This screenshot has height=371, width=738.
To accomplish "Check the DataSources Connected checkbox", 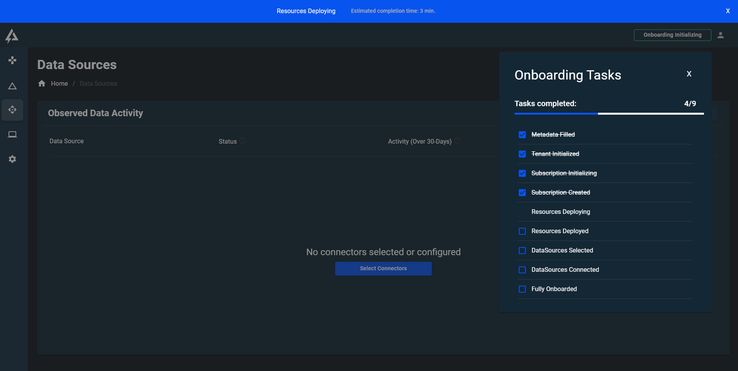I will [x=522, y=270].
